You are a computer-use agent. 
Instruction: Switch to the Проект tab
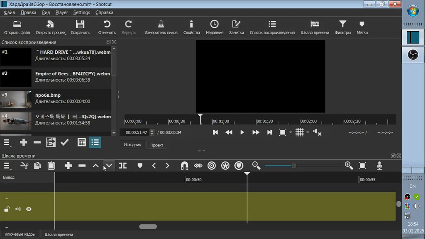click(156, 145)
